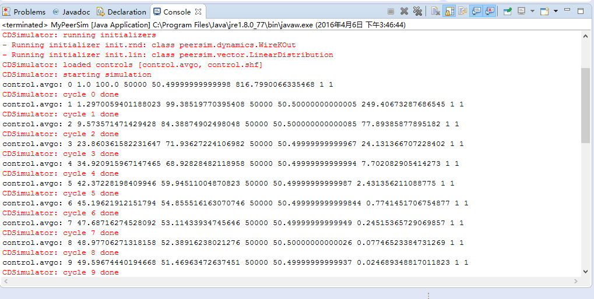Clear the console output

pos(435,12)
